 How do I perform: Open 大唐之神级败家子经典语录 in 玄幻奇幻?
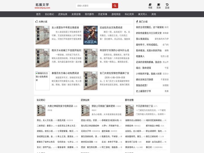tap(60, 106)
